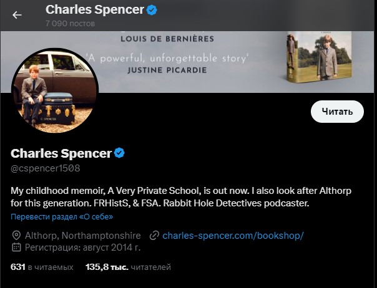Click the 7 090 постов count
Viewport: 377px width, 288px height.
[x=70, y=23]
